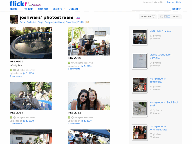Click copyright icon under IMG_2754

coord(15,117)
